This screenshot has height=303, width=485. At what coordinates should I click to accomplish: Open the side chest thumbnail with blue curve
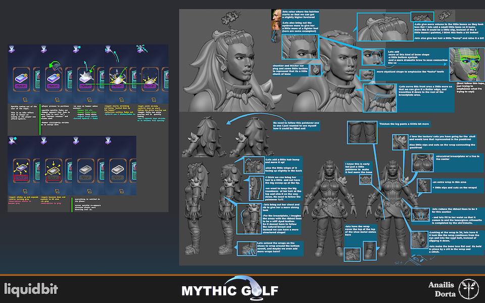click(x=249, y=219)
